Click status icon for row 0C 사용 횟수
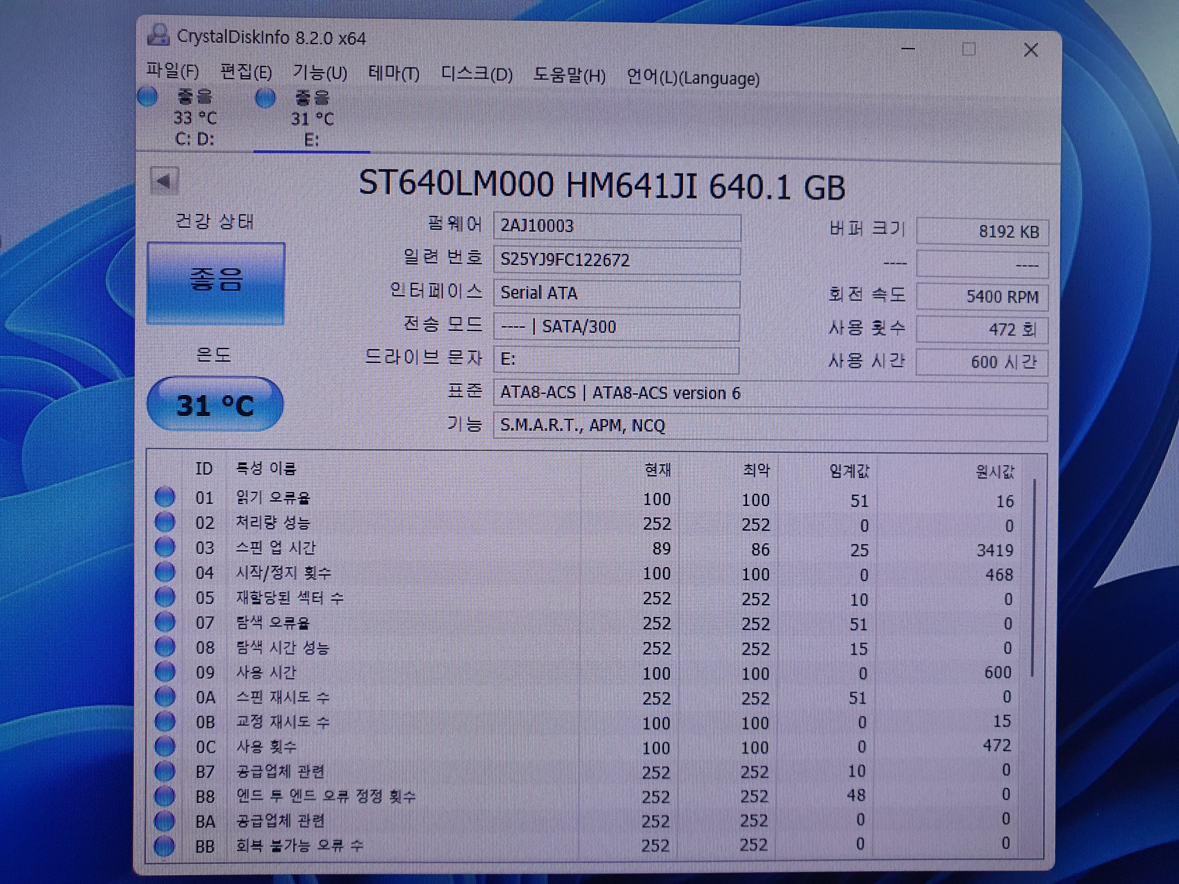This screenshot has width=1179, height=884. [x=165, y=747]
